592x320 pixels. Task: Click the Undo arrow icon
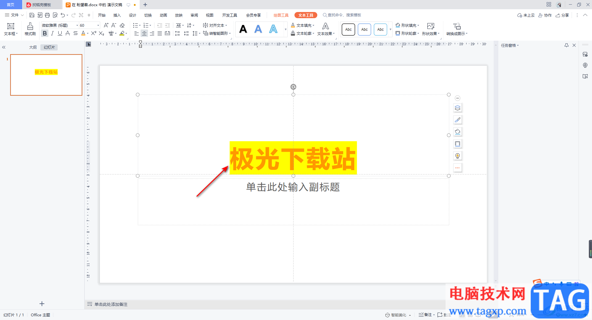tap(63, 15)
